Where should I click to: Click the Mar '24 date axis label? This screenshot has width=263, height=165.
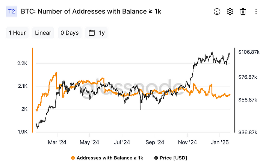[x=57, y=142]
